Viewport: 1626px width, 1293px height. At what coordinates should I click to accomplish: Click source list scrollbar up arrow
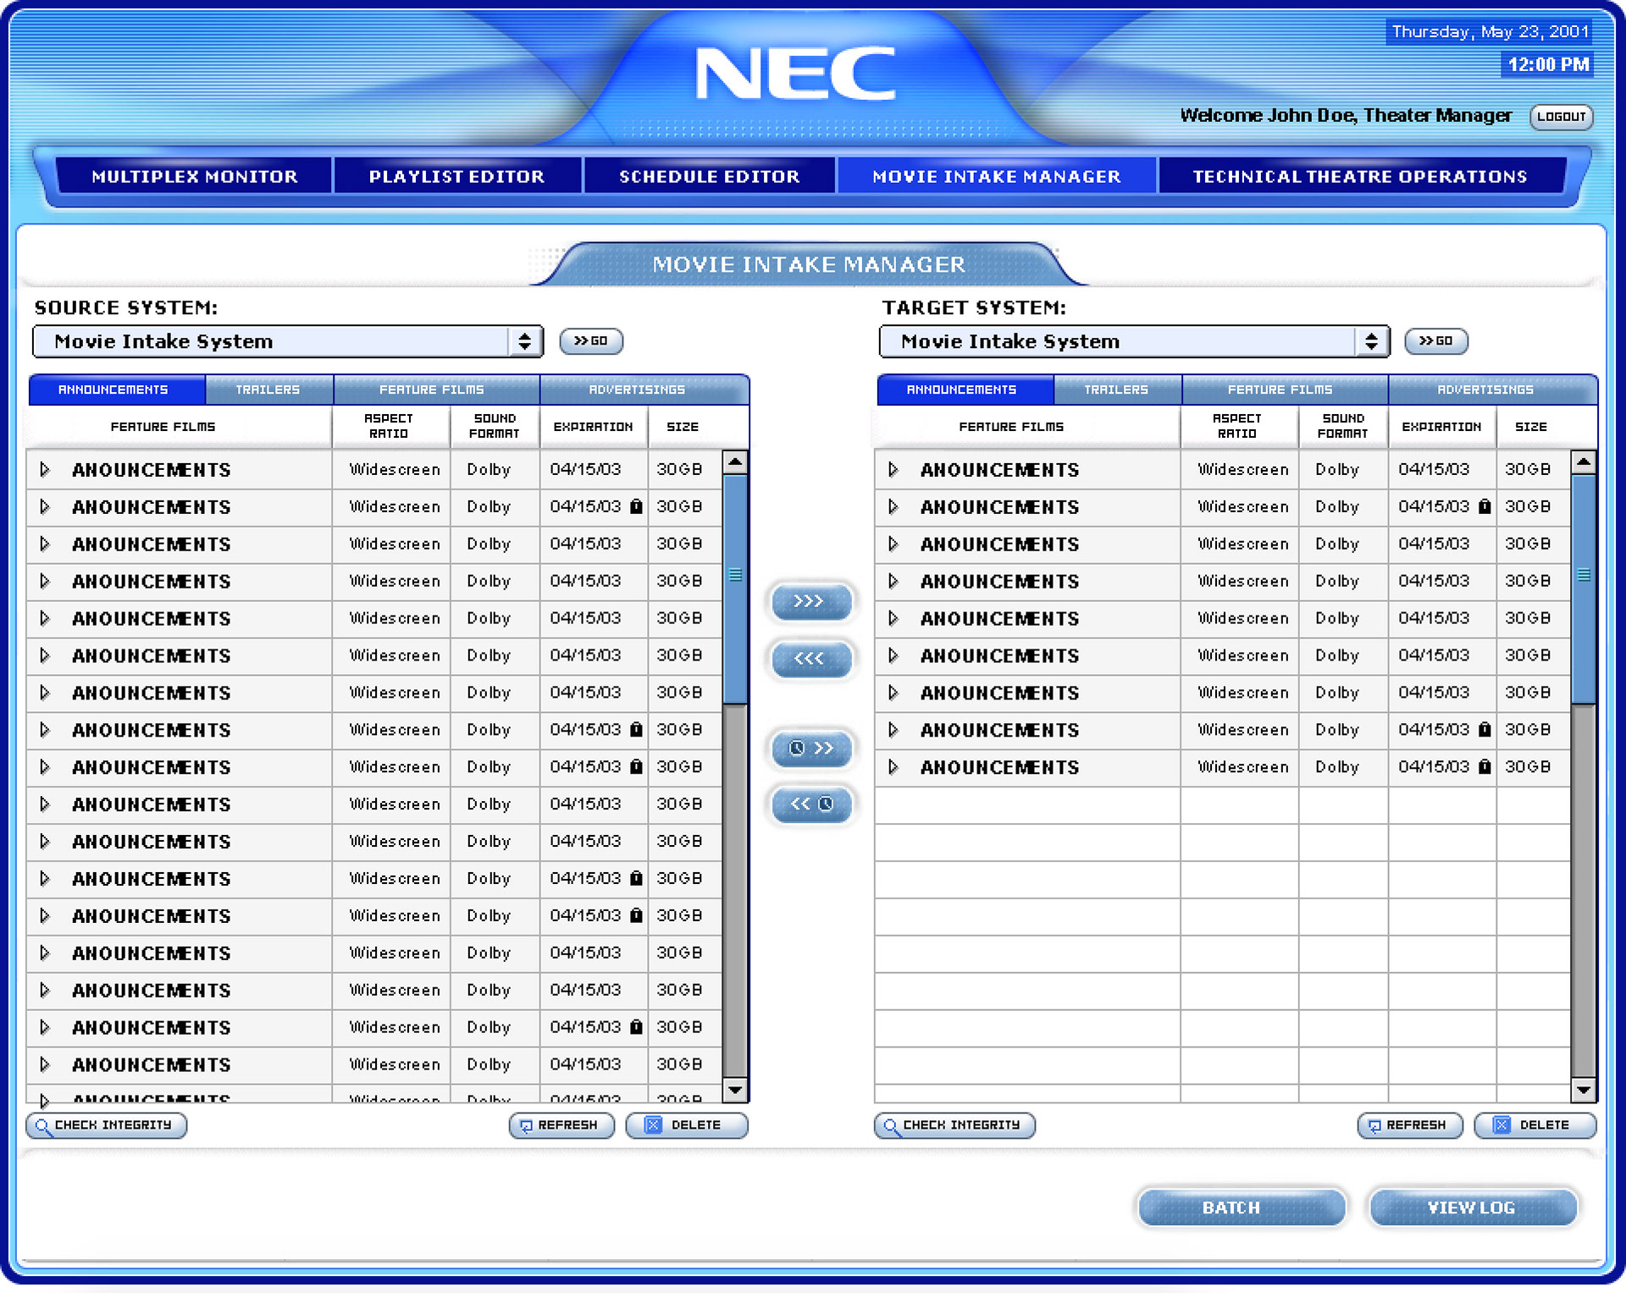735,462
